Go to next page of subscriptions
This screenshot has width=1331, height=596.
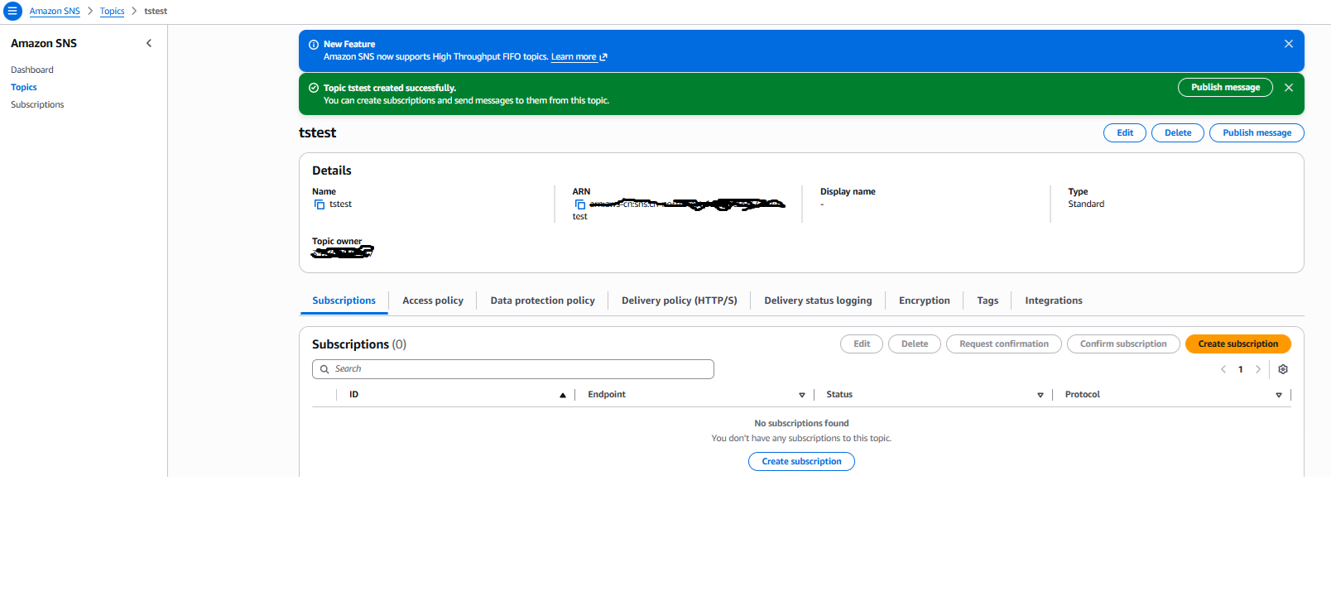coord(1258,369)
